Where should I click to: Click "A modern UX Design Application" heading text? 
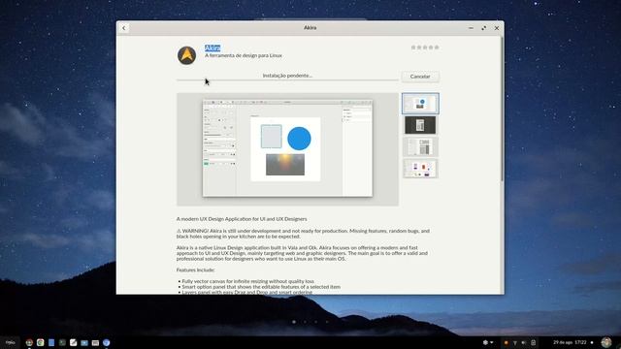(x=242, y=219)
